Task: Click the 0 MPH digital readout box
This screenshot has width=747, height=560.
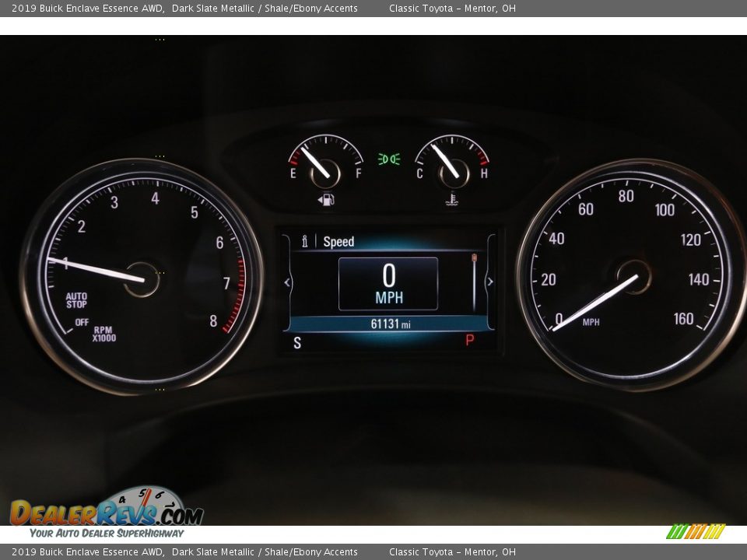Action: coord(388,284)
